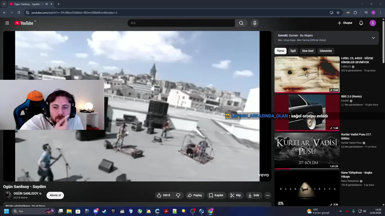
Task: Click the Kurtlar Vadisi Pusu channel name
Action: click(x=351, y=143)
